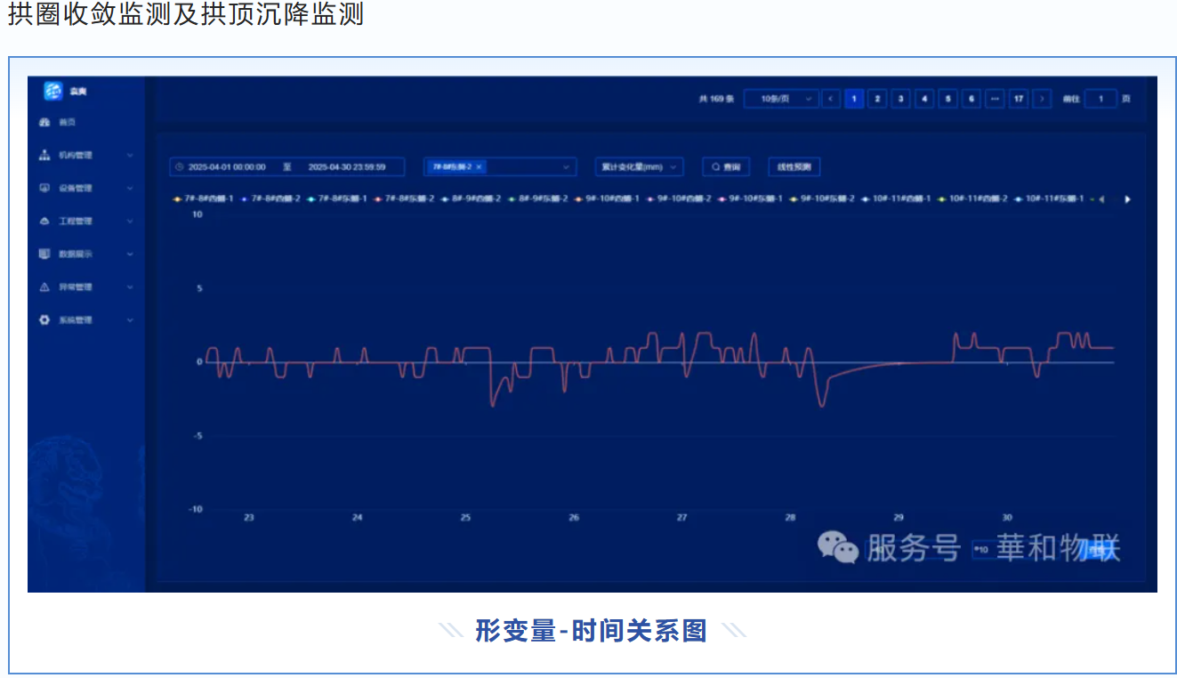Expand the 机构管理 submenu chevron

point(130,155)
